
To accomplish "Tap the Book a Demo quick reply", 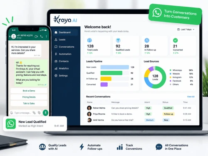I will click(x=29, y=91).
